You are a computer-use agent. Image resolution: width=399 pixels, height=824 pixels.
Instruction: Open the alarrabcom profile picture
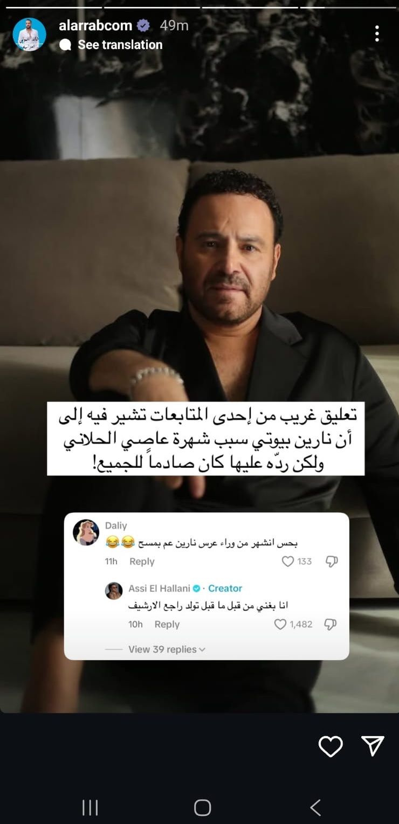tap(29, 34)
